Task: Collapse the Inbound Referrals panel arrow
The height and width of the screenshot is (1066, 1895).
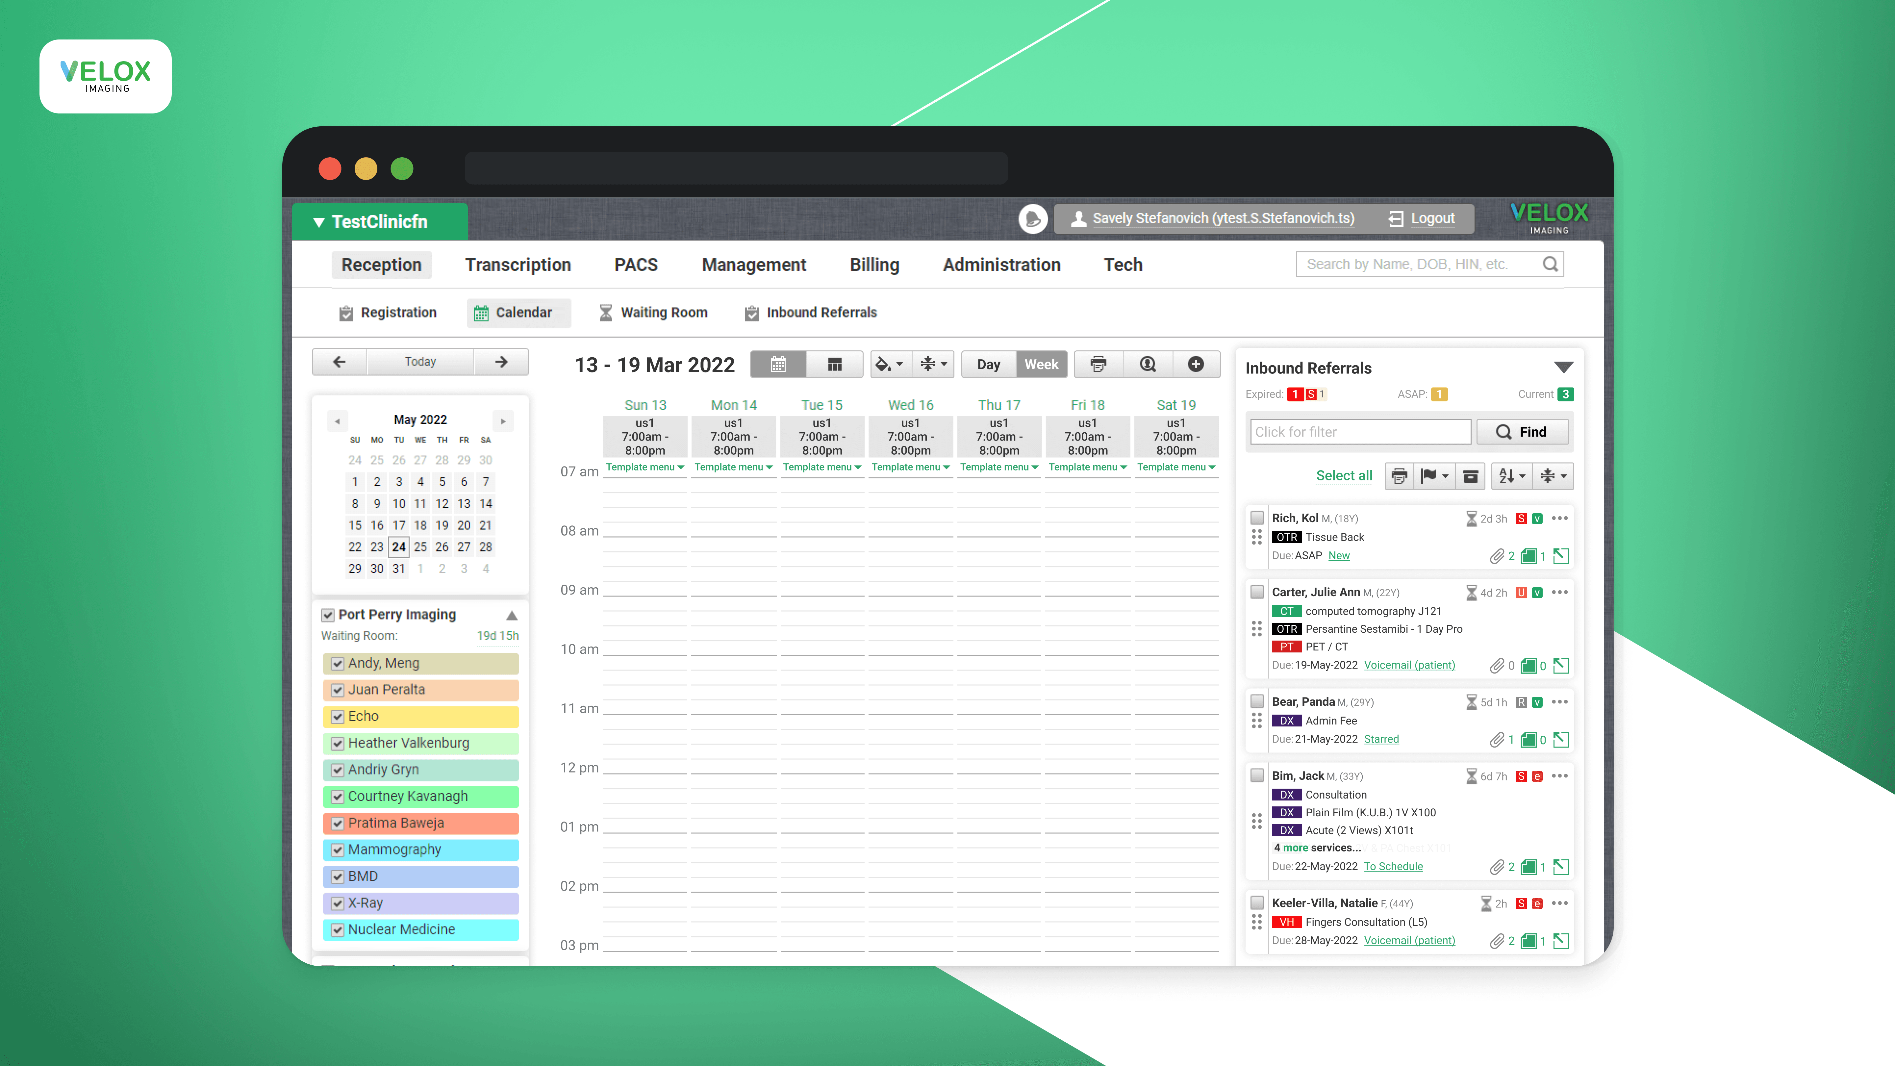Action: [x=1563, y=367]
